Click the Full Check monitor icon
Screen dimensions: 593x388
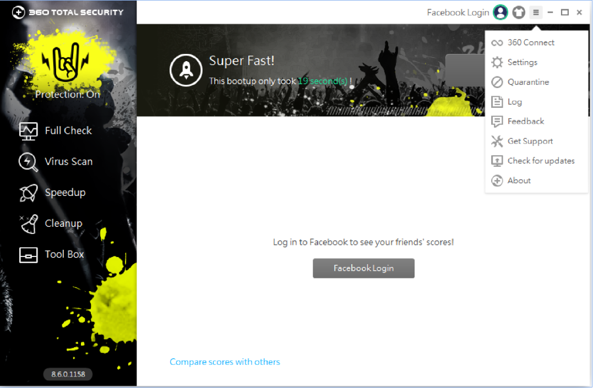click(29, 131)
